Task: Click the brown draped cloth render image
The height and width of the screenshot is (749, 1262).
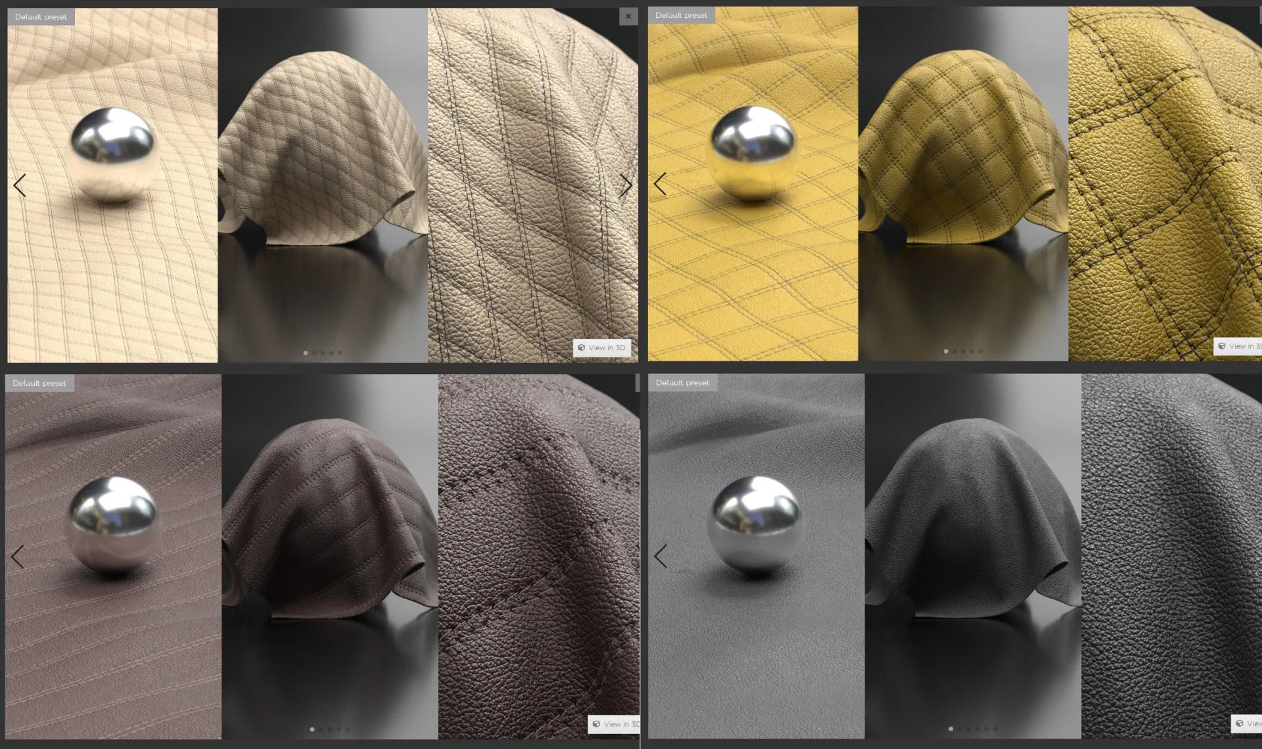Action: 330,519
